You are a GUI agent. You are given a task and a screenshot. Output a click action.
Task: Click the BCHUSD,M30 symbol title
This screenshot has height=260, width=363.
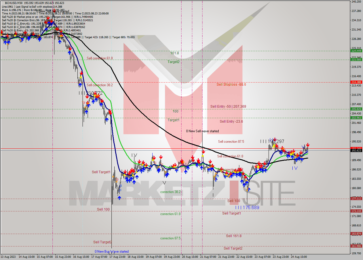(x=13, y=3)
